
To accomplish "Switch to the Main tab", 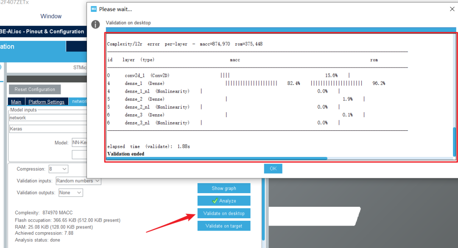I will coord(16,102).
